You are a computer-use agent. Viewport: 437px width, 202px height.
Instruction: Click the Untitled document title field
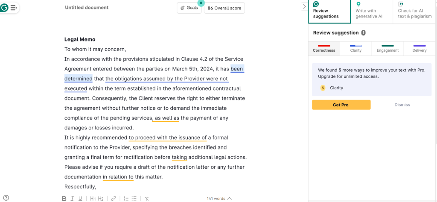[87, 8]
